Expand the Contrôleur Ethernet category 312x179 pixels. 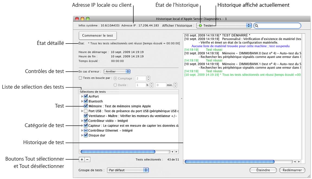click(x=82, y=130)
